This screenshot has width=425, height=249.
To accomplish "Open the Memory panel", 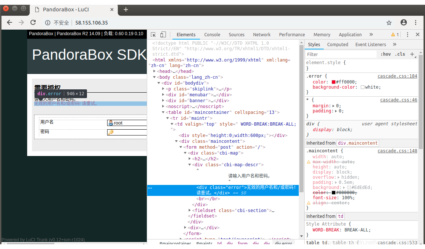I will [322, 35].
